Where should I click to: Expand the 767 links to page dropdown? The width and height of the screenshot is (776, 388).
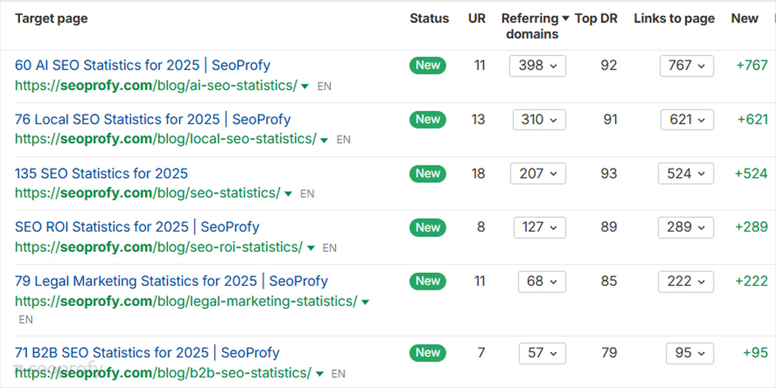pos(686,65)
